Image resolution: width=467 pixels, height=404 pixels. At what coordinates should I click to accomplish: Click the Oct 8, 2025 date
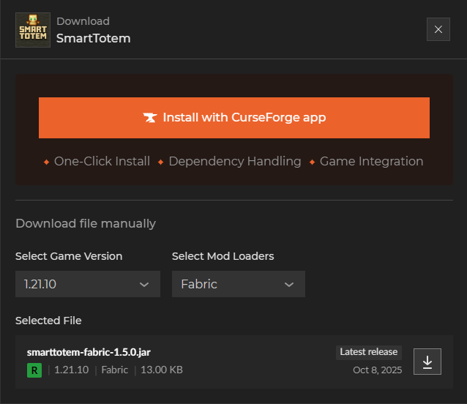[x=378, y=370]
